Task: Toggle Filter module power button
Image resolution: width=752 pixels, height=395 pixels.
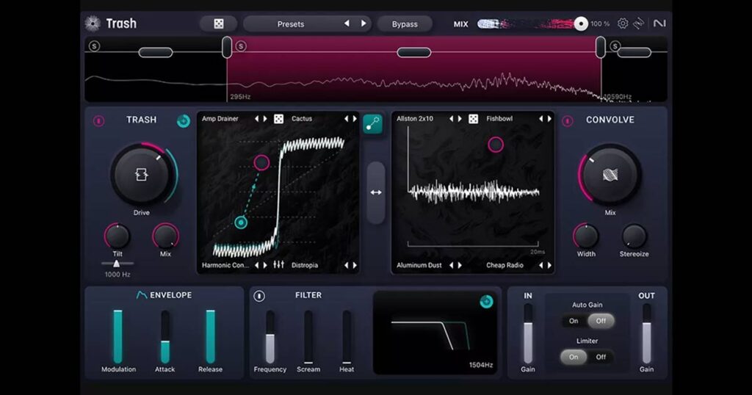Action: 259,297
